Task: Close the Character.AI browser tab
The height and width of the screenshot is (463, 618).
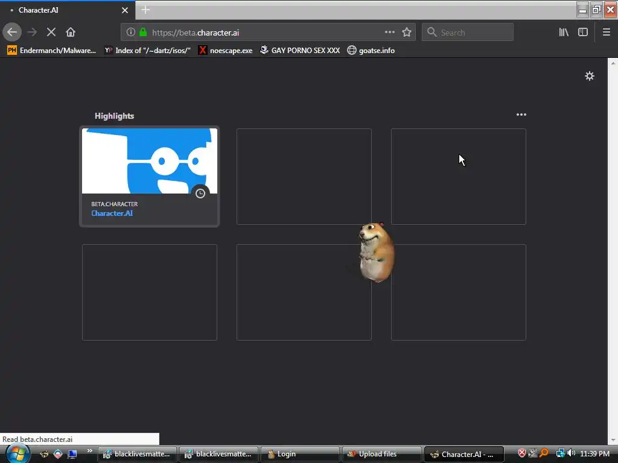Action: click(x=125, y=10)
